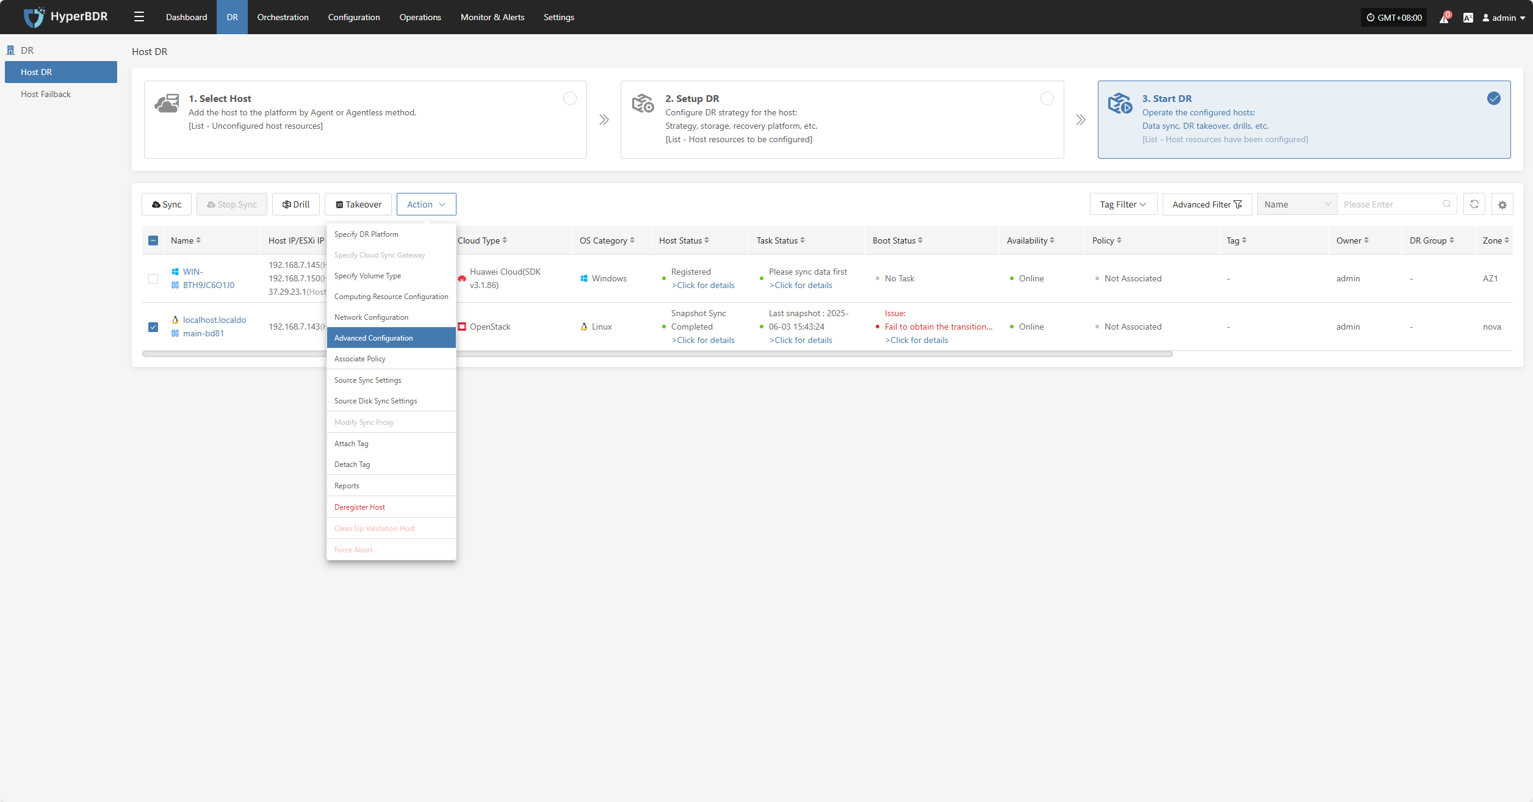
Task: Choose Specify Volume Type menu item
Action: pyautogui.click(x=391, y=276)
